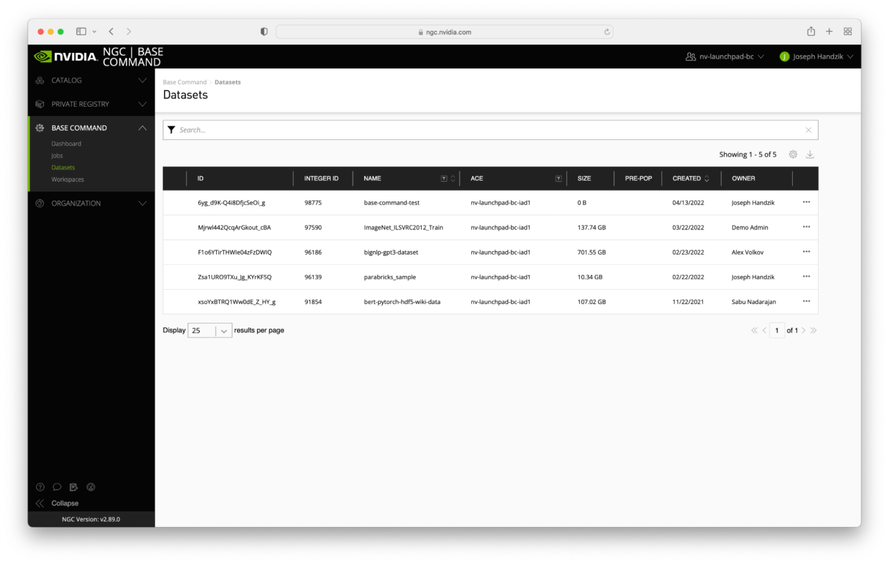Toggle the NAME column filter icon
889x564 pixels.
[x=444, y=179]
